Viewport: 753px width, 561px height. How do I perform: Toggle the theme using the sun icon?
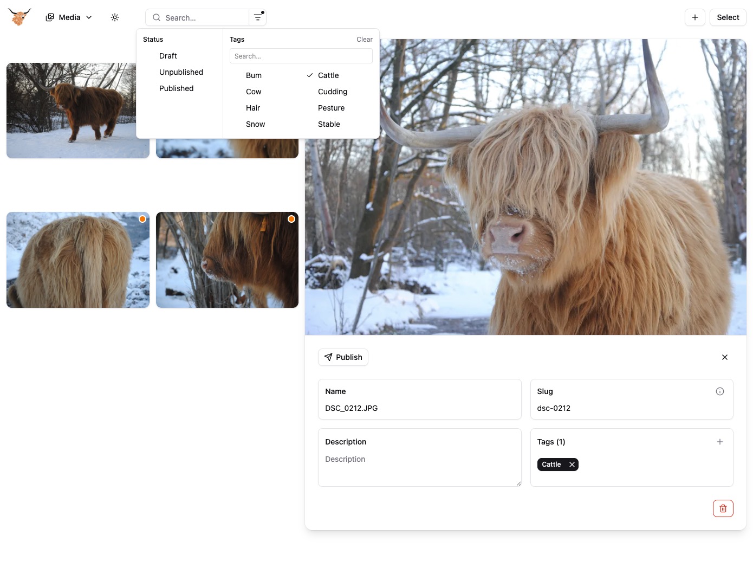tap(115, 17)
